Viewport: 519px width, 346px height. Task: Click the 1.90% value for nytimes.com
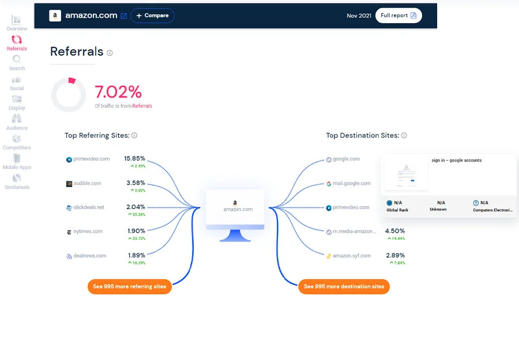click(x=136, y=231)
